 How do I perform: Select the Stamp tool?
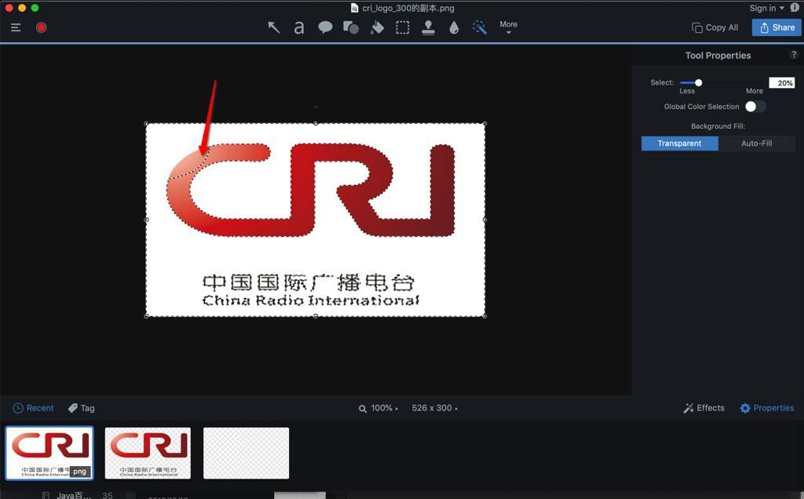pyautogui.click(x=428, y=27)
